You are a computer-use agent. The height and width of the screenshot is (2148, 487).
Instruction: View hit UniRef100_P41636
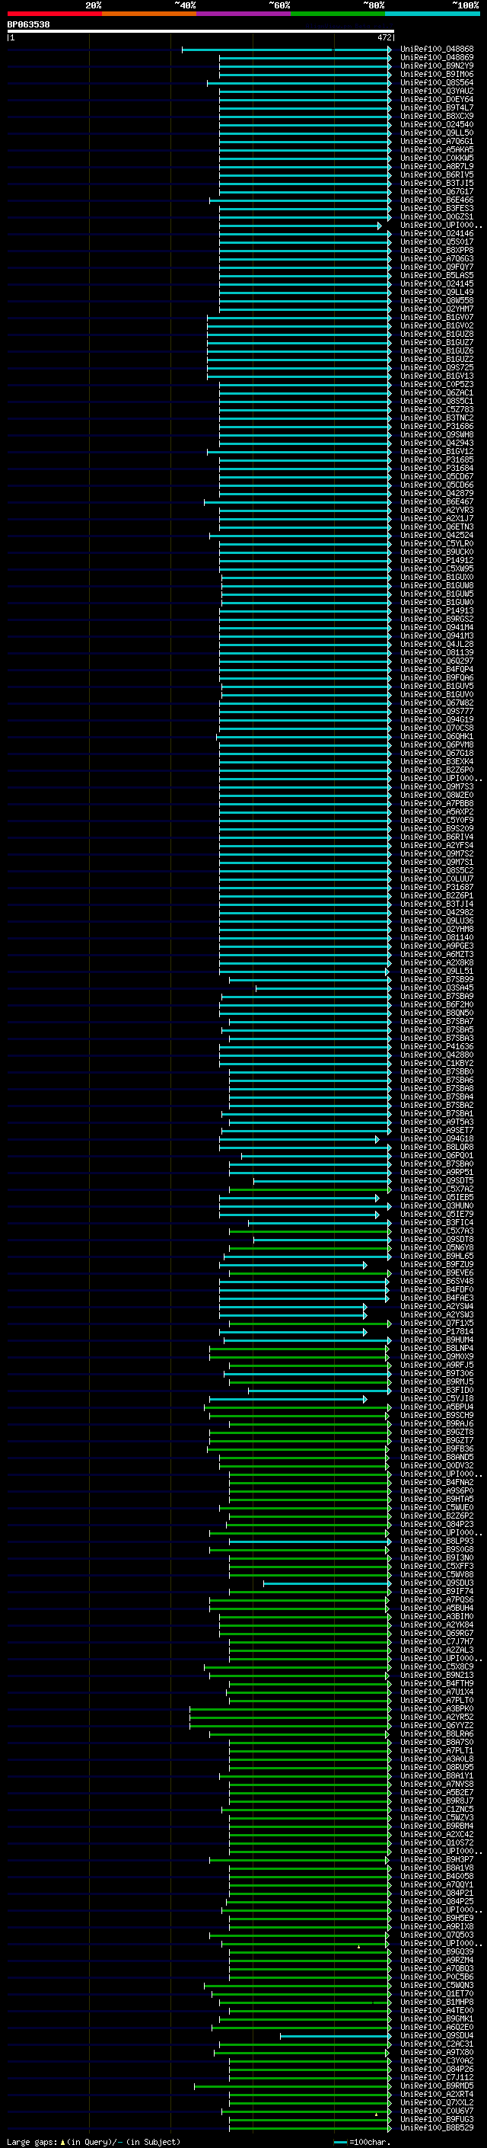[436, 1045]
